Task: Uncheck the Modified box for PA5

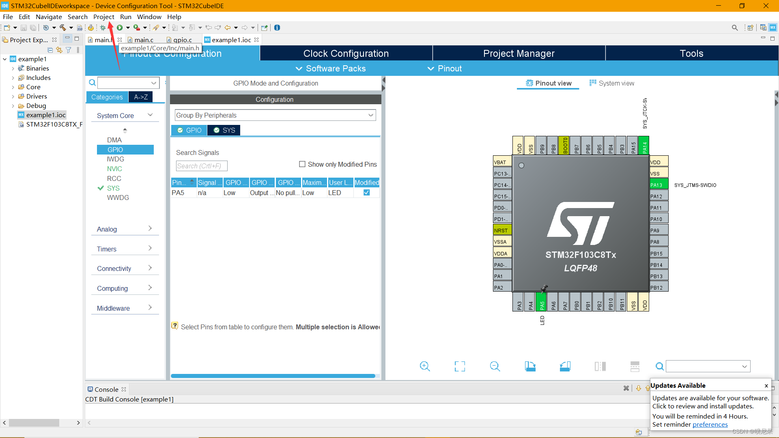Action: click(x=366, y=193)
